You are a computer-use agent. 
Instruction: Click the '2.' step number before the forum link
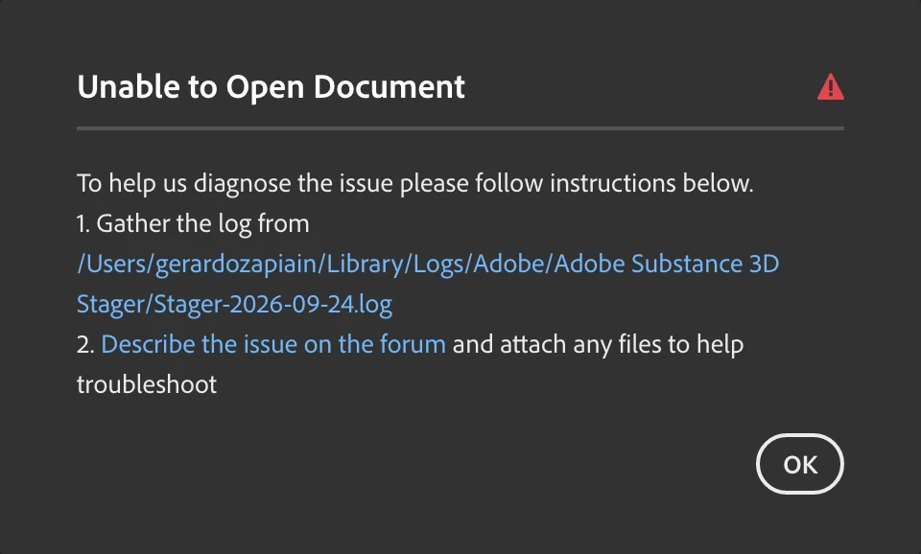coord(85,344)
